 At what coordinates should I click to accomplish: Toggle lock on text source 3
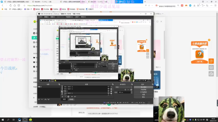click(111, 89)
